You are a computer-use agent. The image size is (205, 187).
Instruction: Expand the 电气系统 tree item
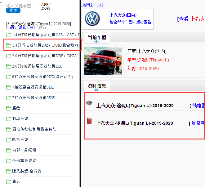pyautogui.click(x=20, y=140)
